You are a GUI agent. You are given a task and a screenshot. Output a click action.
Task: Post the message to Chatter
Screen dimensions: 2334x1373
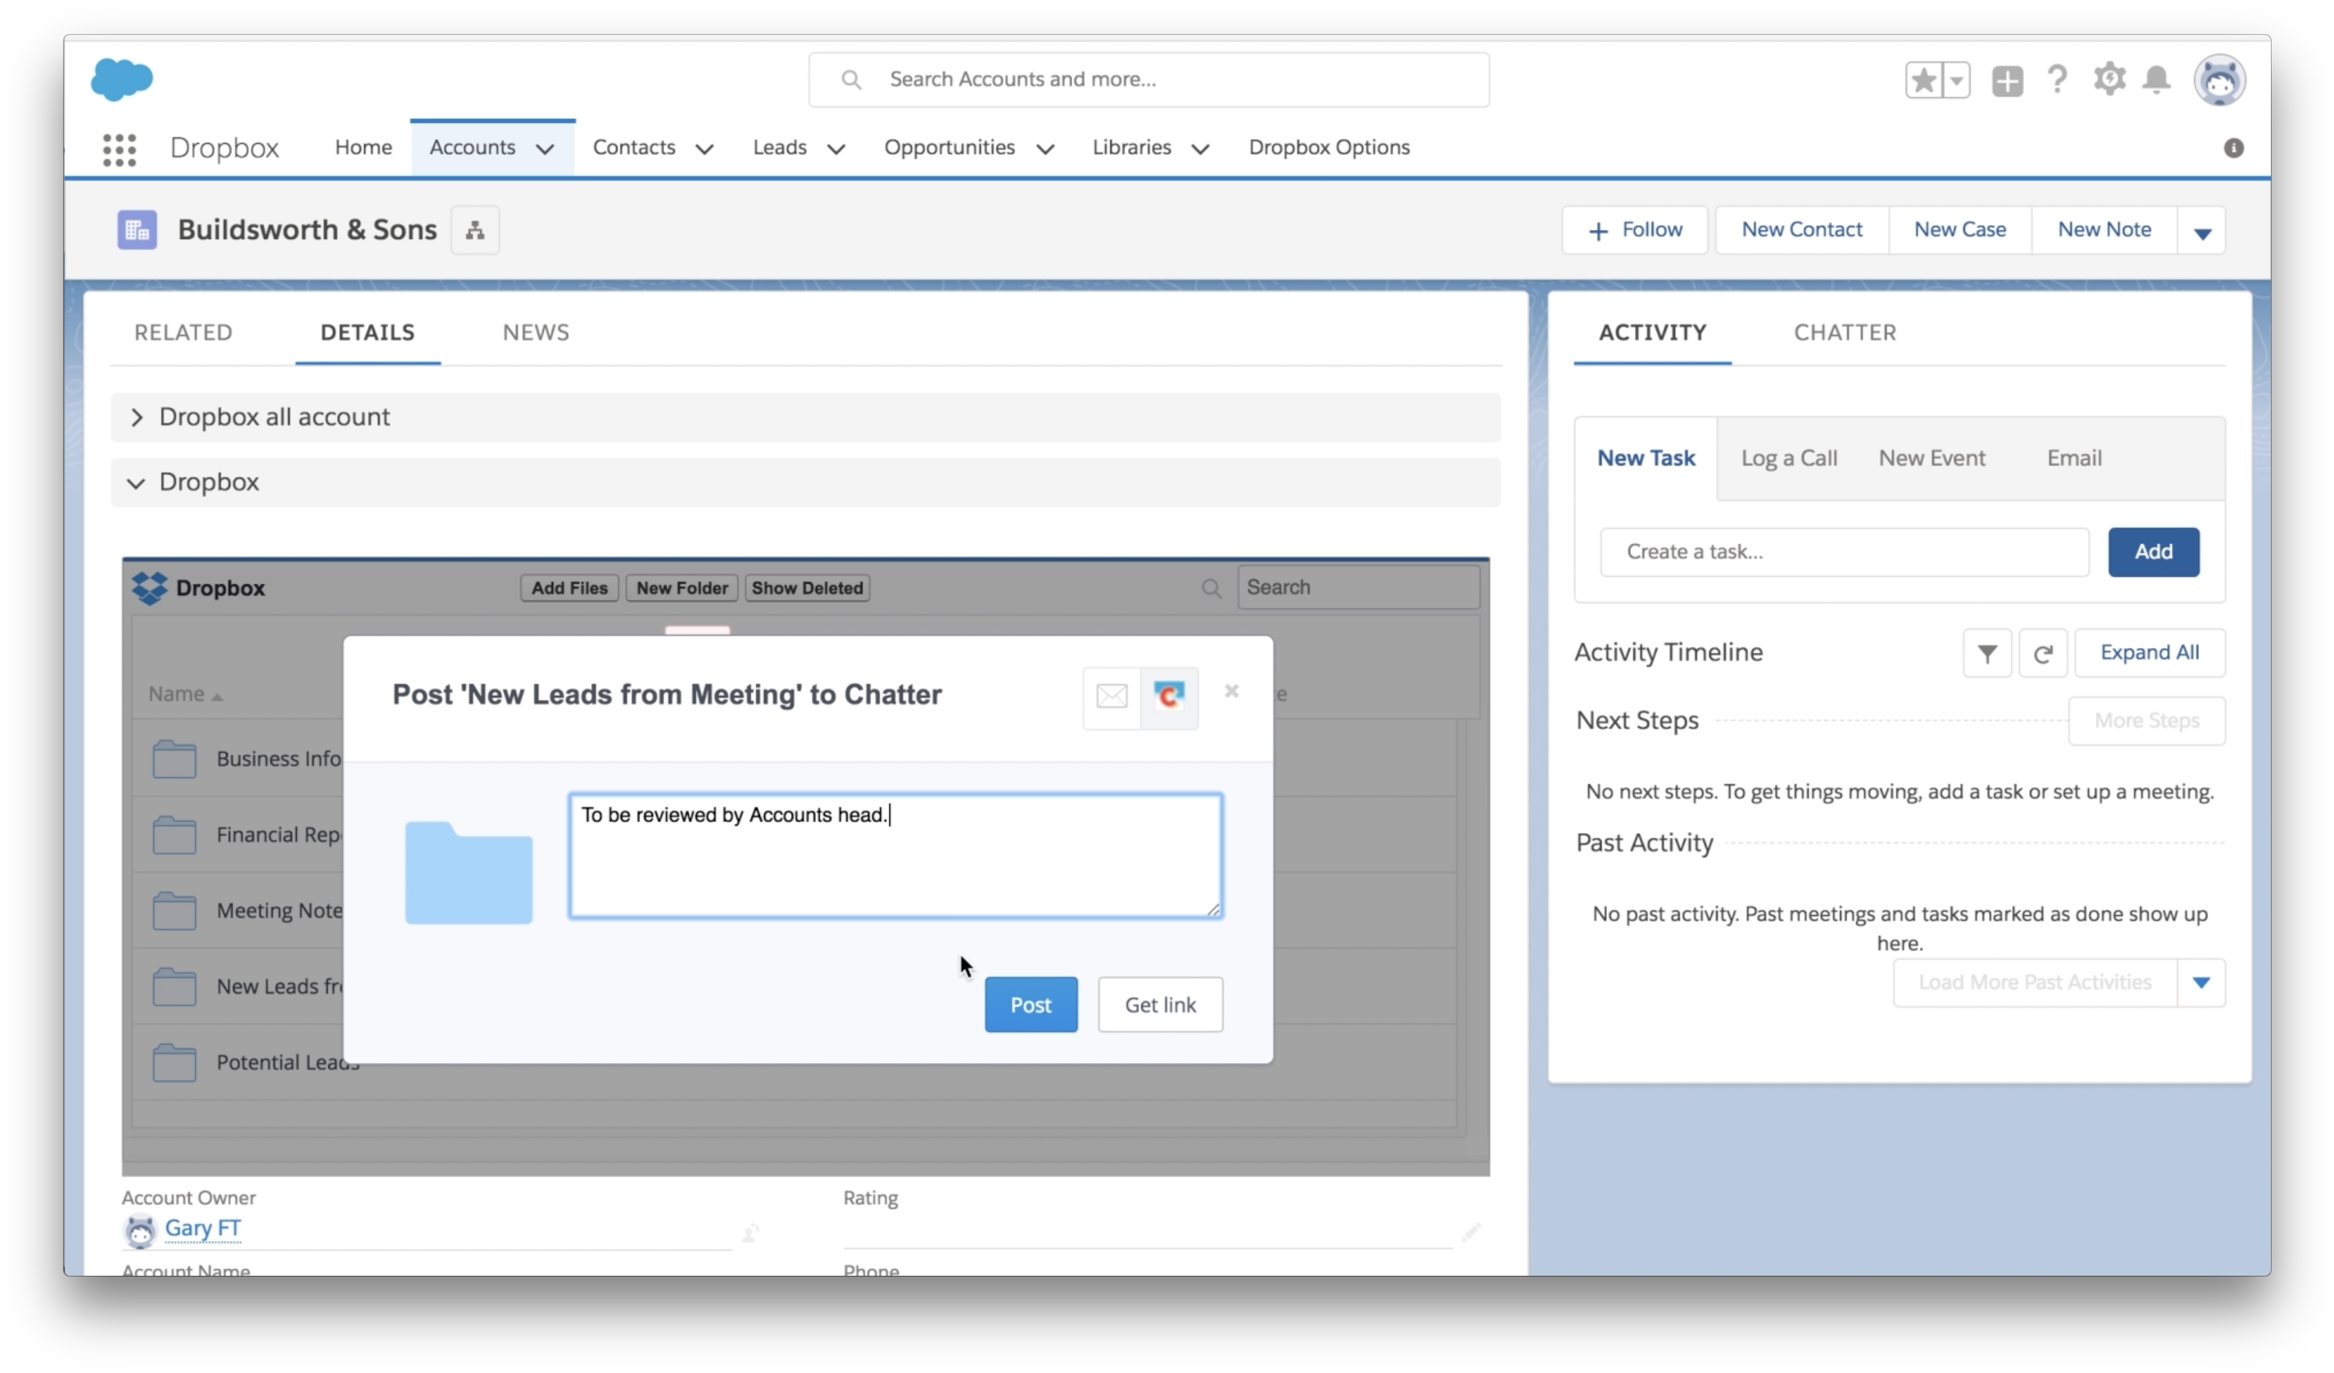[1031, 1003]
